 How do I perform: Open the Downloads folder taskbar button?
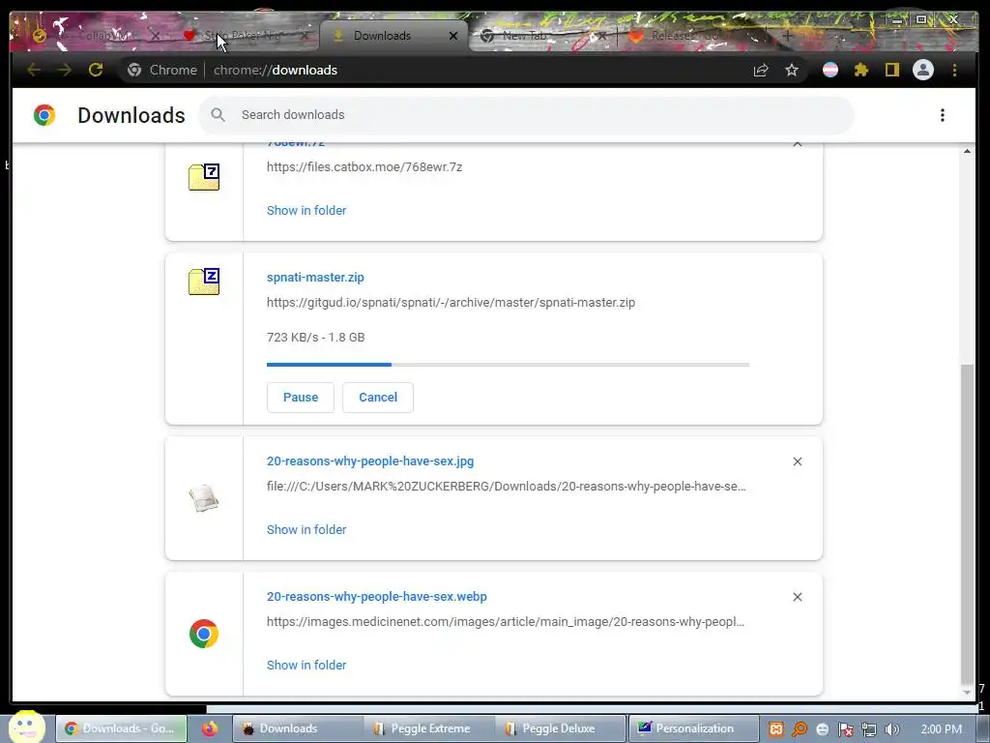pyautogui.click(x=298, y=728)
